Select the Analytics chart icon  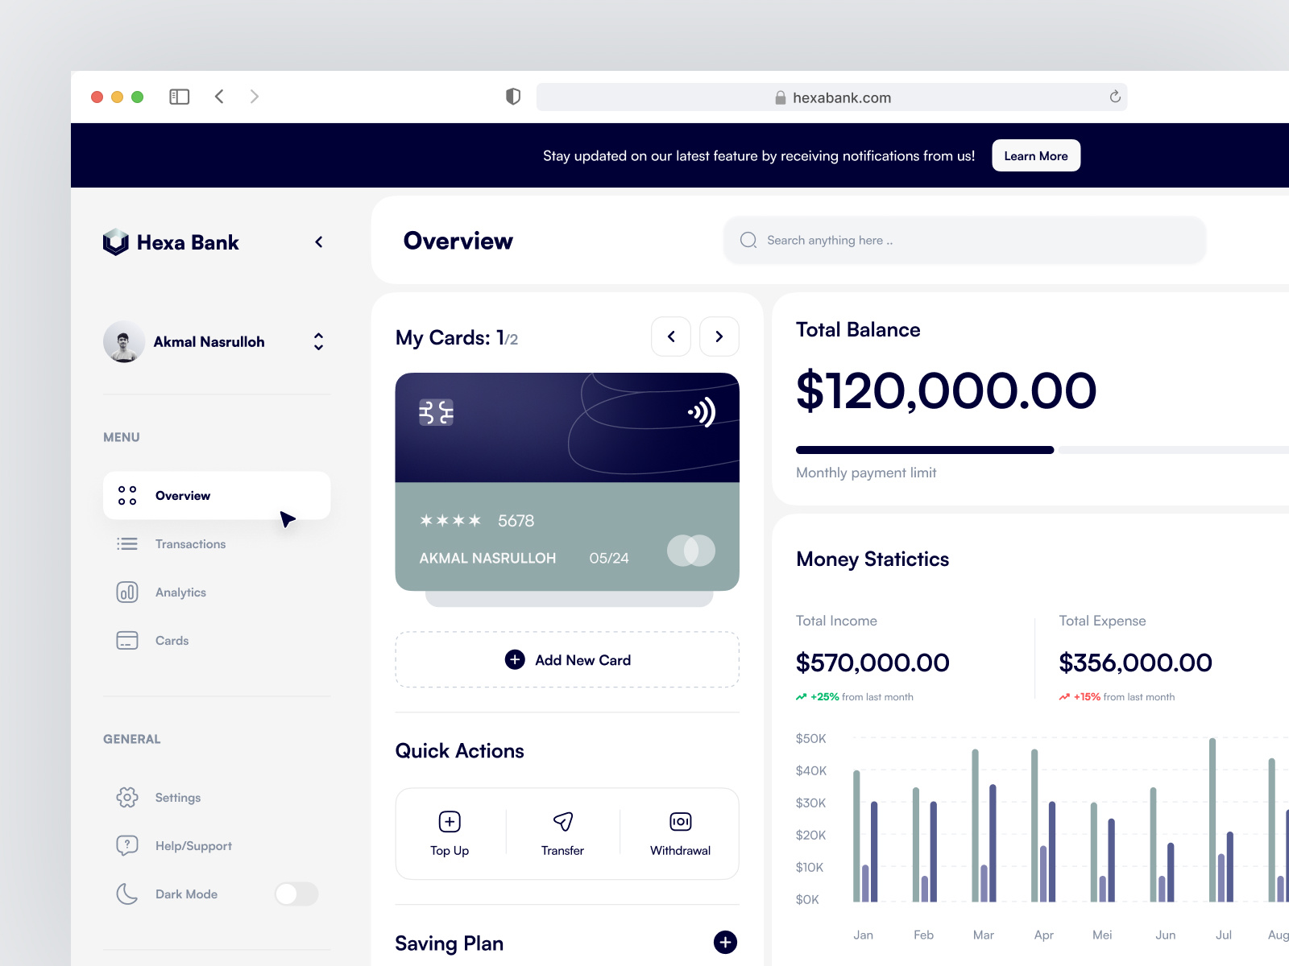[126, 592]
